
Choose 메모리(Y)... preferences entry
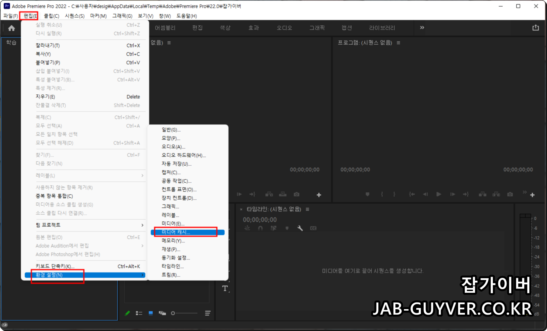[188, 241]
